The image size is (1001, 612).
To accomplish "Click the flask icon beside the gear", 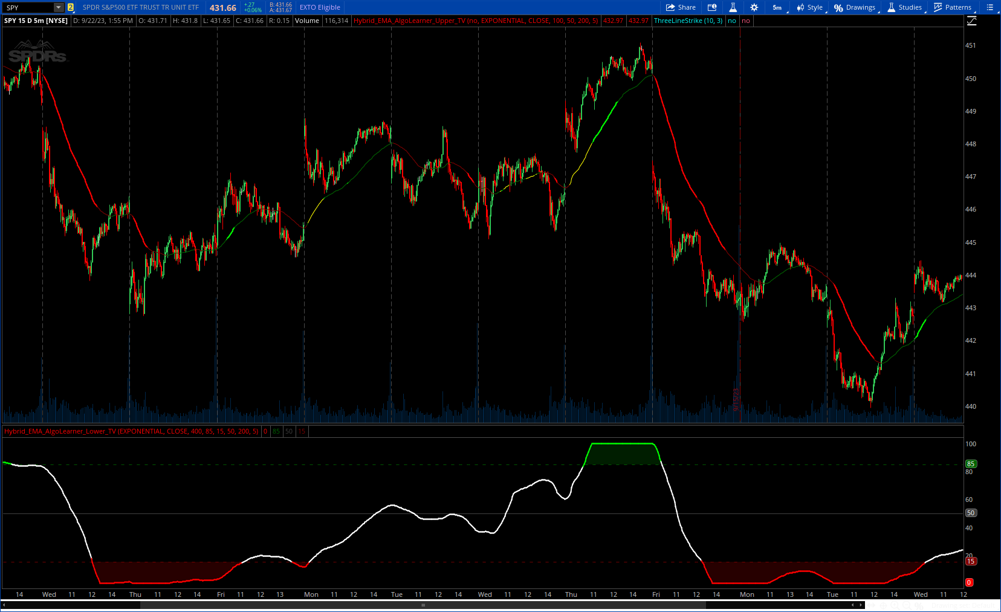I will 733,8.
